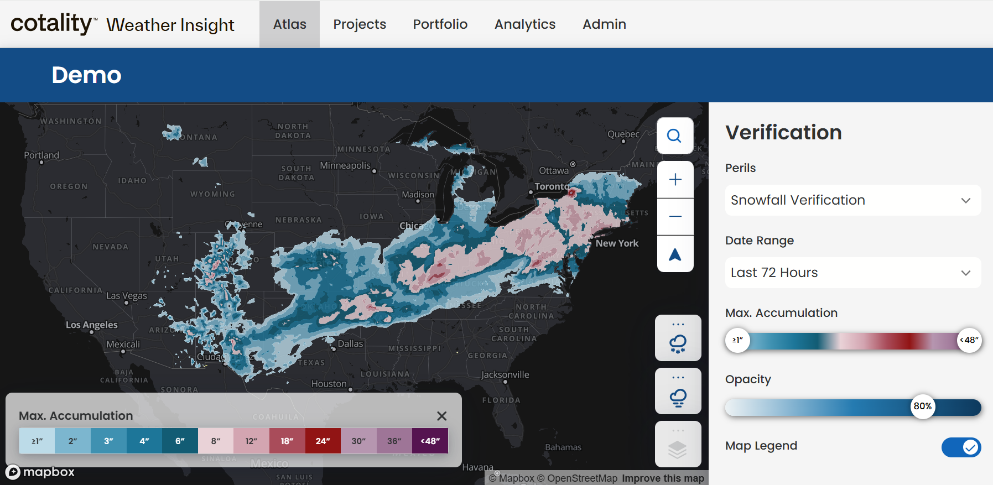Click the 12" legend swatch
The image size is (993, 485).
coord(251,441)
